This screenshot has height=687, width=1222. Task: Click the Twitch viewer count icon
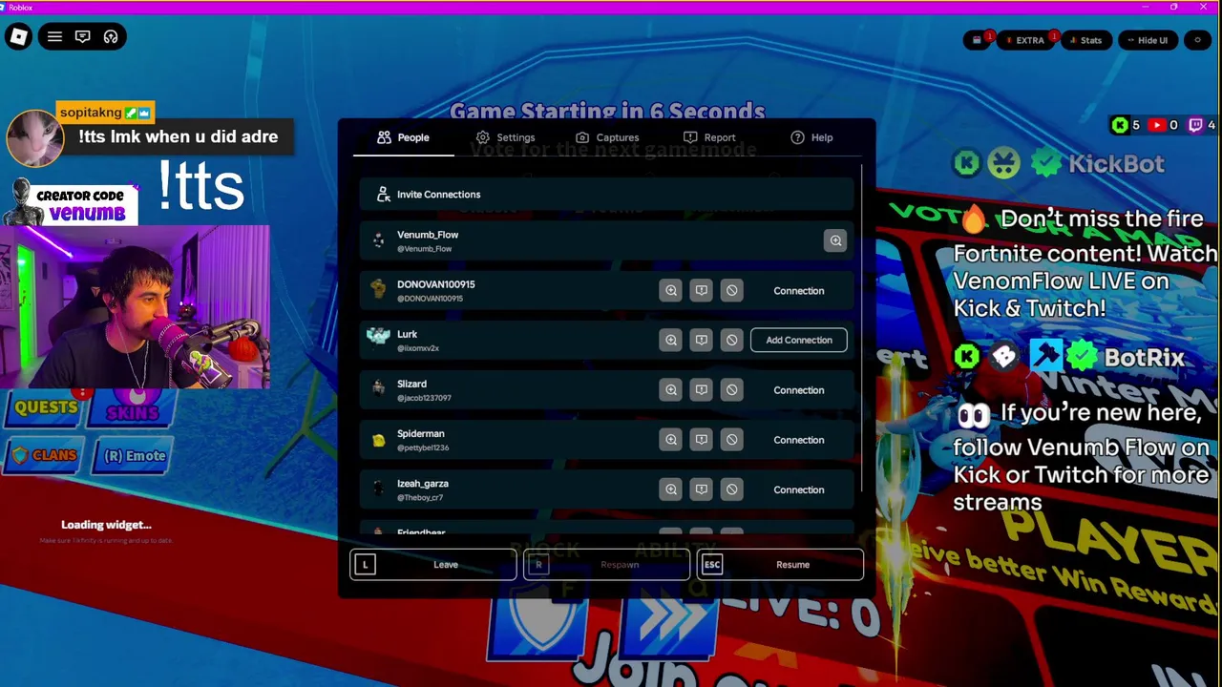(x=1195, y=125)
